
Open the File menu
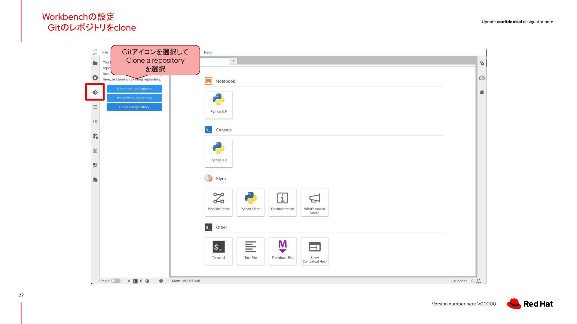pyautogui.click(x=105, y=52)
